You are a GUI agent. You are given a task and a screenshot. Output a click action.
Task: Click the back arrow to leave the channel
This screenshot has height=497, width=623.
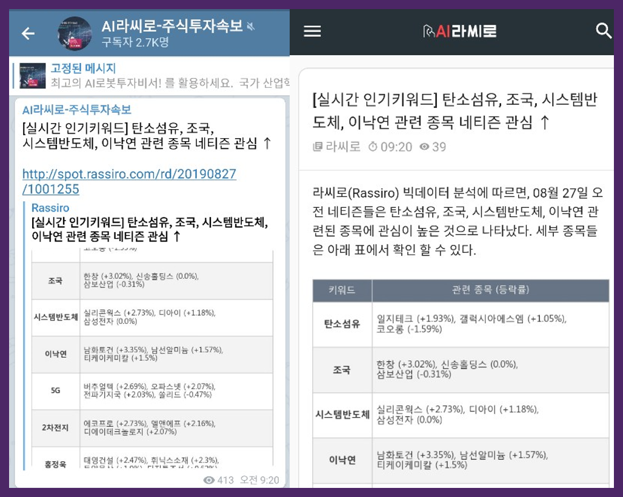(x=27, y=33)
